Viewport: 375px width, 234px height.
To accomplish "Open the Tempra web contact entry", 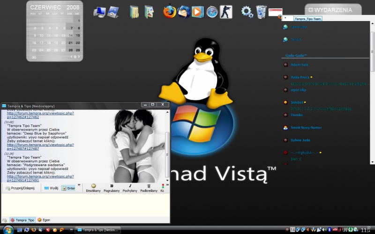I will pyautogui.click(x=296, y=39).
